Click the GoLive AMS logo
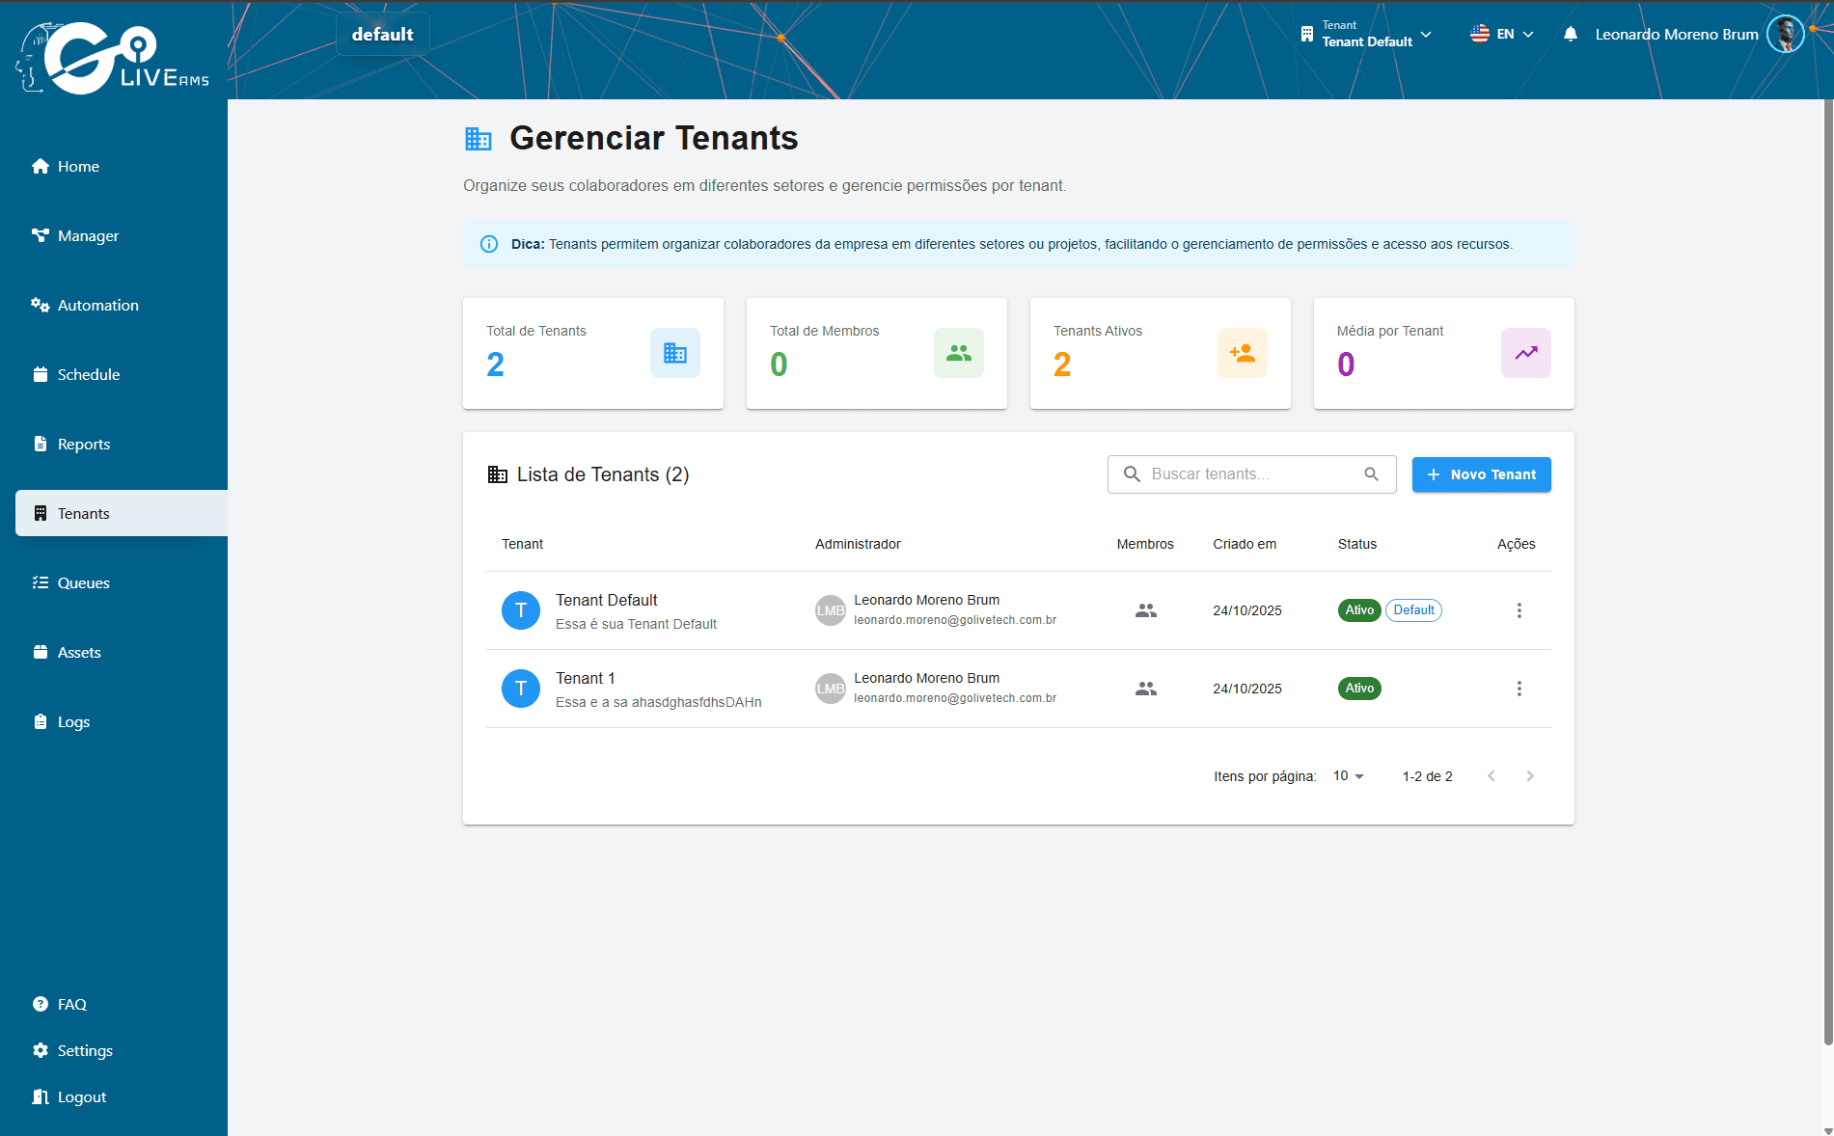The image size is (1834, 1136). 112,57
